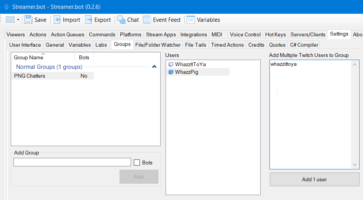
Task: Switch to the Actions tab
Action: tap(38, 34)
